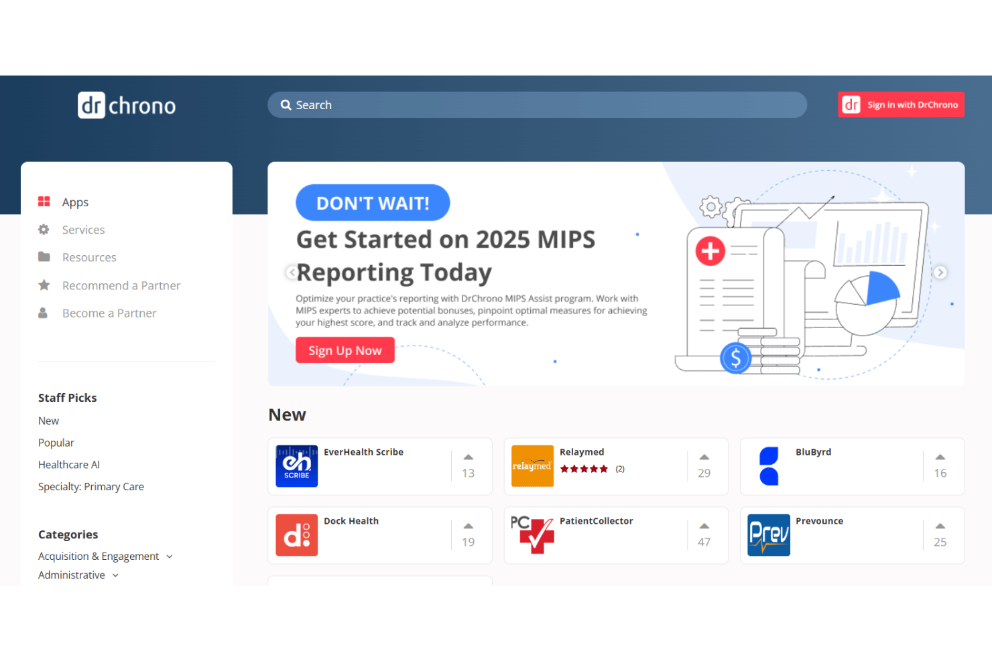
Task: Expand Acquisition & Engagement category chevron
Action: (170, 557)
